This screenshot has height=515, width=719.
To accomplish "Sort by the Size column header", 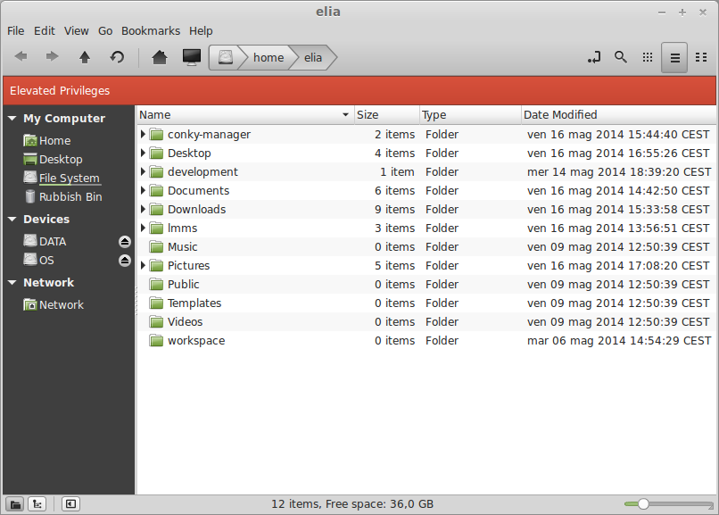I will click(387, 114).
